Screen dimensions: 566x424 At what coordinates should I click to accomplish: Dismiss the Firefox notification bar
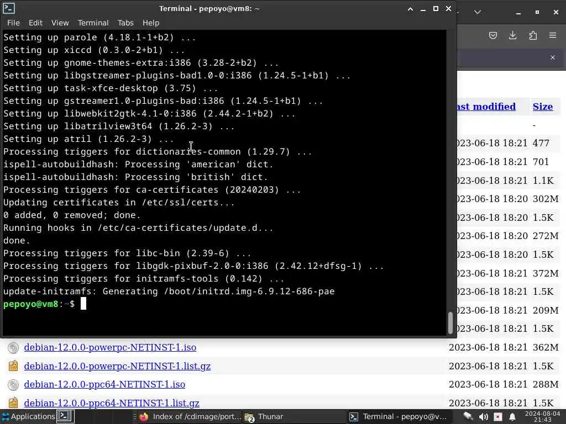[x=553, y=57]
